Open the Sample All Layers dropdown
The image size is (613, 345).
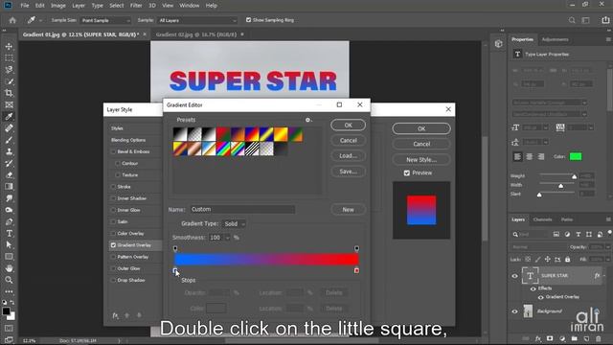(x=197, y=20)
